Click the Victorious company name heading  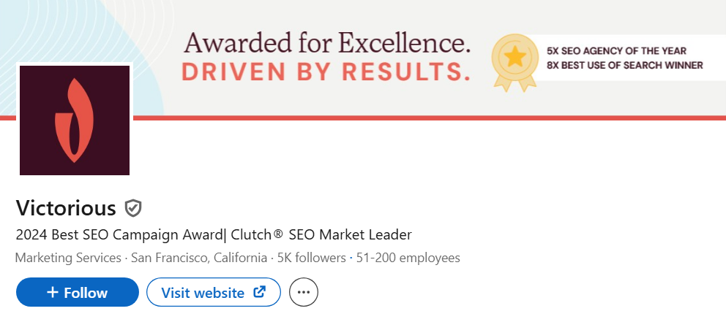[x=66, y=208]
